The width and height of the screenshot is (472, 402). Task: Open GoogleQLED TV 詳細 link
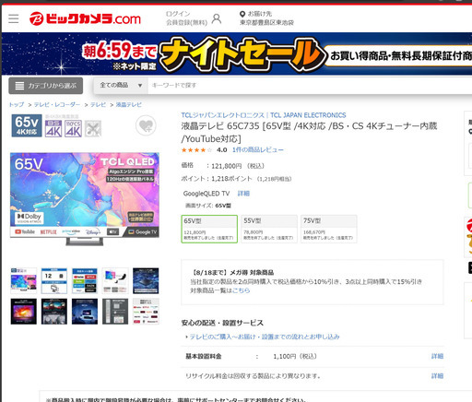[243, 194]
